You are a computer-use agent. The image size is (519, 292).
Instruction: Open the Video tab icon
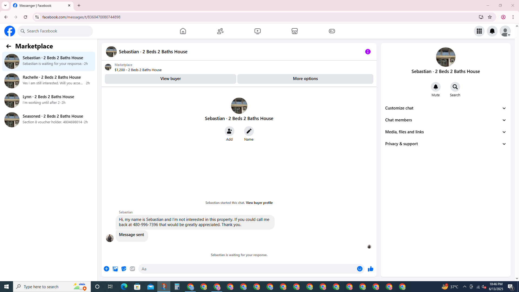[x=258, y=31]
